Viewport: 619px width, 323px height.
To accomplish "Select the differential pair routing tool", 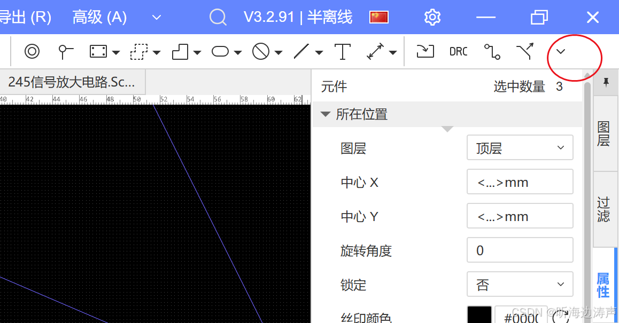I will [x=525, y=51].
